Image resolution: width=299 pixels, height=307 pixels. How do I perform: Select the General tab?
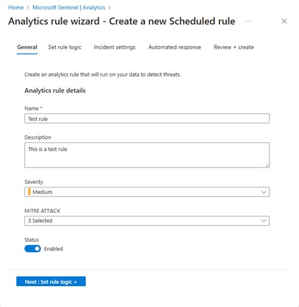pyautogui.click(x=27, y=47)
